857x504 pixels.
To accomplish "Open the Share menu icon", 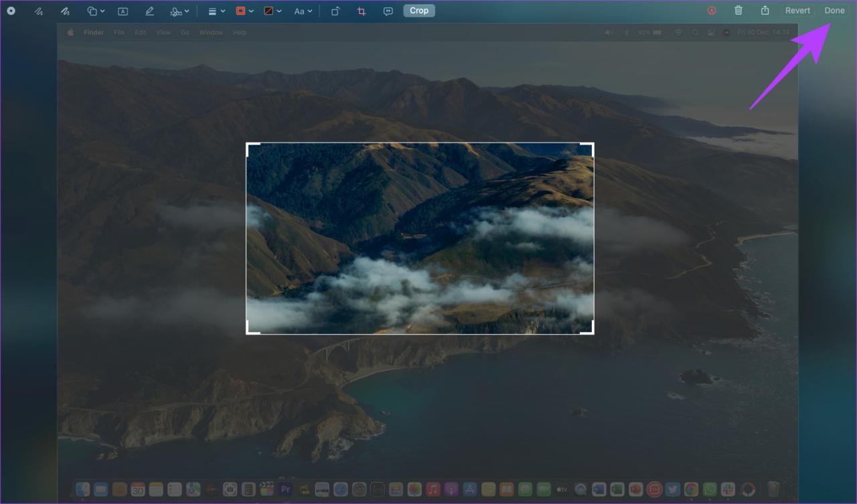I will click(x=765, y=11).
